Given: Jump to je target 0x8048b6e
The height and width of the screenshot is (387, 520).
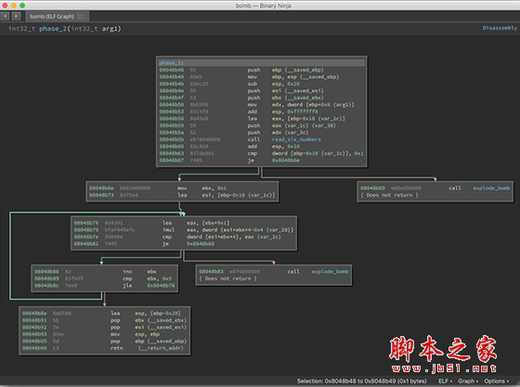Looking at the screenshot, I should tap(286, 161).
